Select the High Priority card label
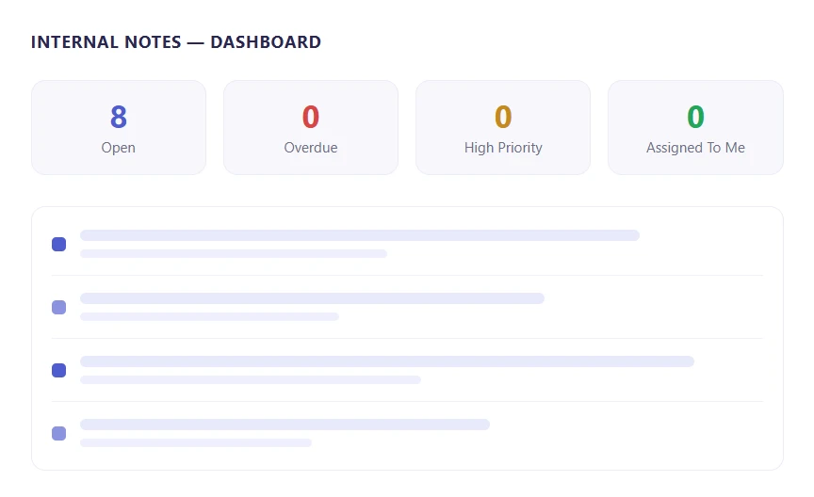 click(x=503, y=148)
